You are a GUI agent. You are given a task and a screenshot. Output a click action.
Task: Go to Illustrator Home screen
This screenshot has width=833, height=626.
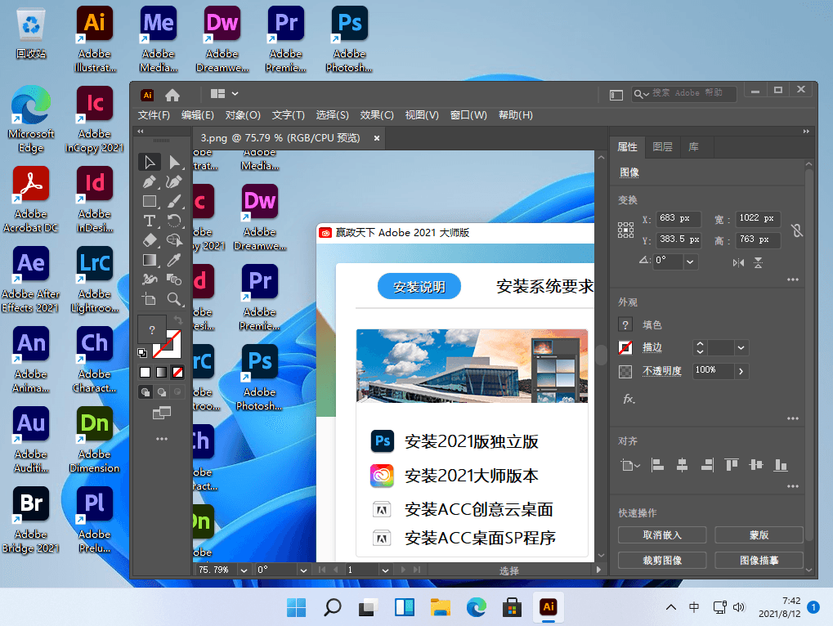[172, 95]
